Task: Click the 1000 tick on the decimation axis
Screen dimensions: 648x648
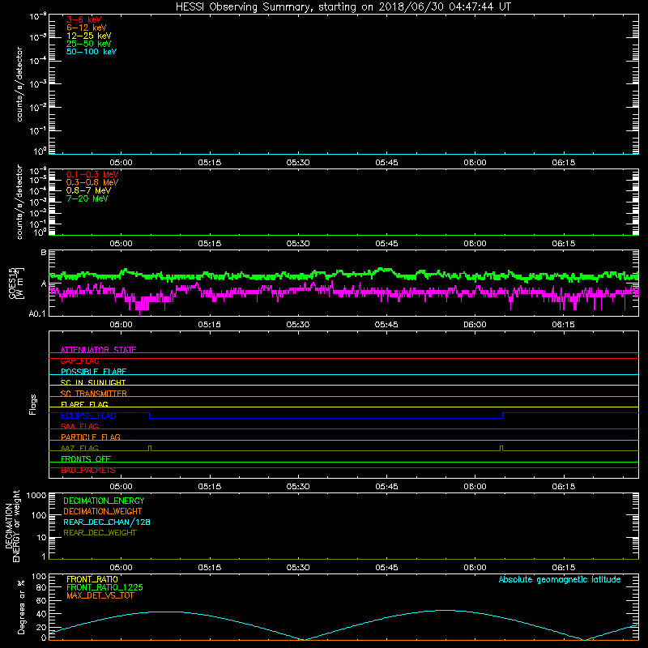Action: (x=36, y=496)
